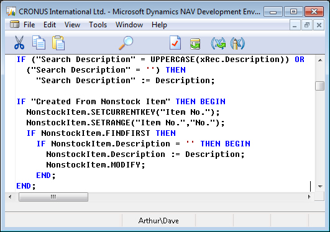Close the inner code editor window

[x=319, y=25]
